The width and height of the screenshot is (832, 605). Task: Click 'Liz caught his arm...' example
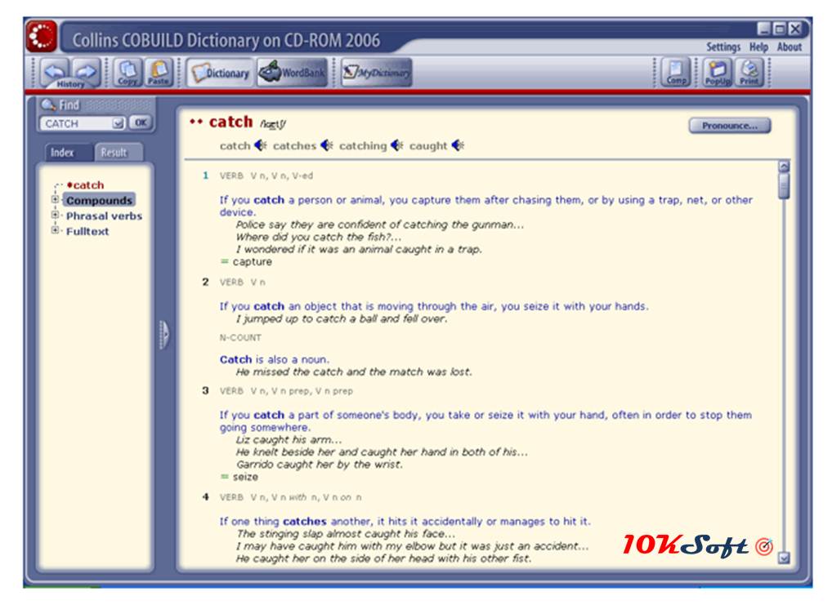(x=289, y=440)
